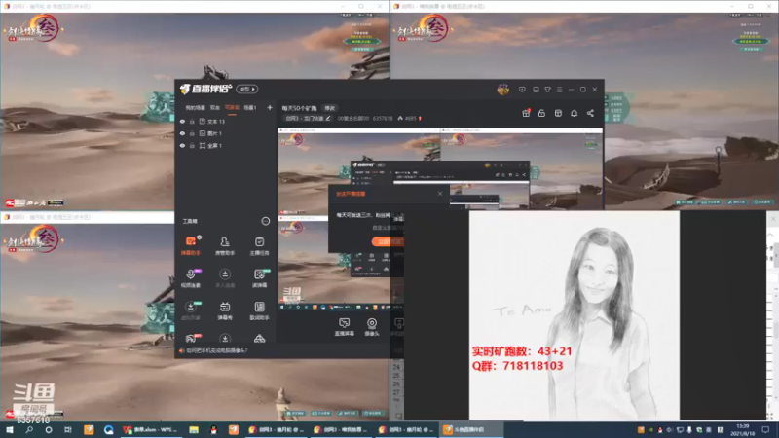The image size is (779, 438).
Task: Select the 图片 1 source row
Action: pyautogui.click(x=226, y=133)
